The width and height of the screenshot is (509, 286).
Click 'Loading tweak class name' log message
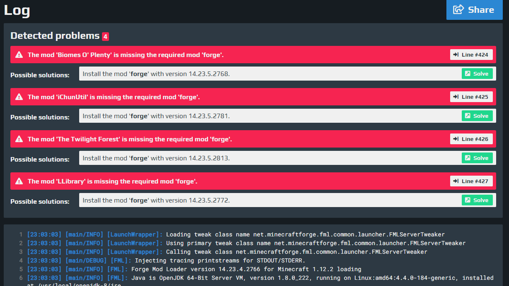coord(305,234)
